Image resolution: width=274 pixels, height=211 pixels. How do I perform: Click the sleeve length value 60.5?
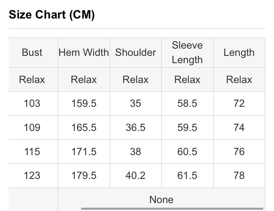(187, 151)
